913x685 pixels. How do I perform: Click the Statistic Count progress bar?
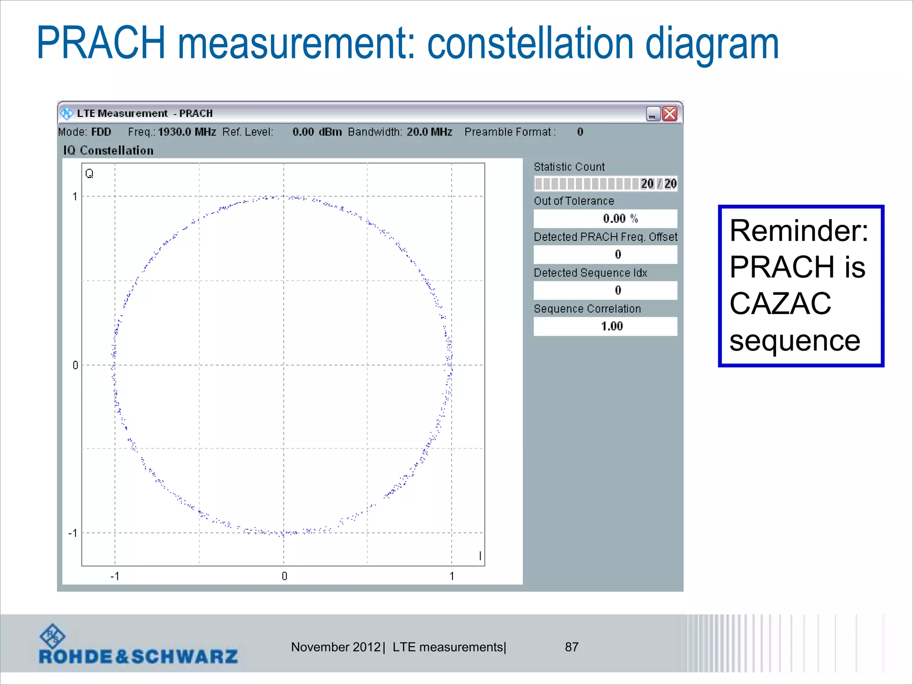pyautogui.click(x=605, y=183)
